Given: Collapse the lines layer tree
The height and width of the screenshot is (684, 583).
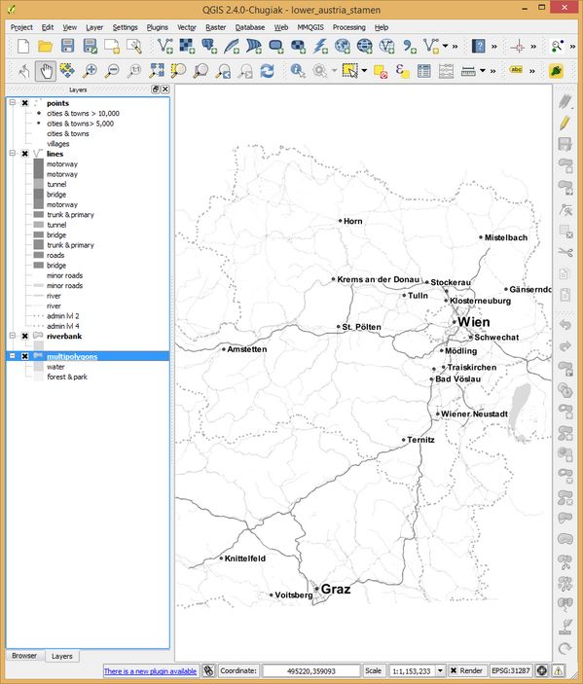Looking at the screenshot, I should pos(13,154).
